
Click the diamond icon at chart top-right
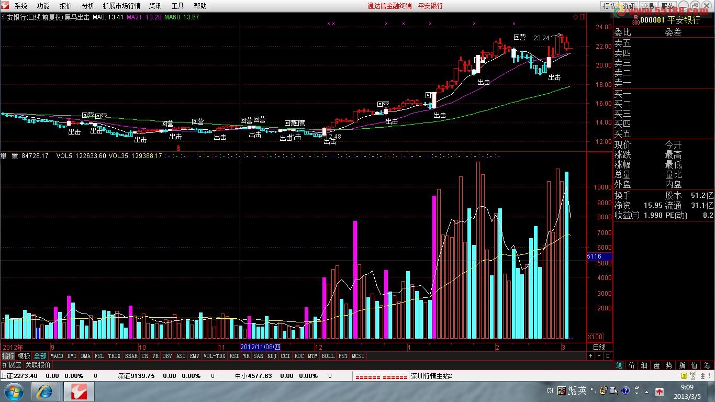click(x=575, y=17)
